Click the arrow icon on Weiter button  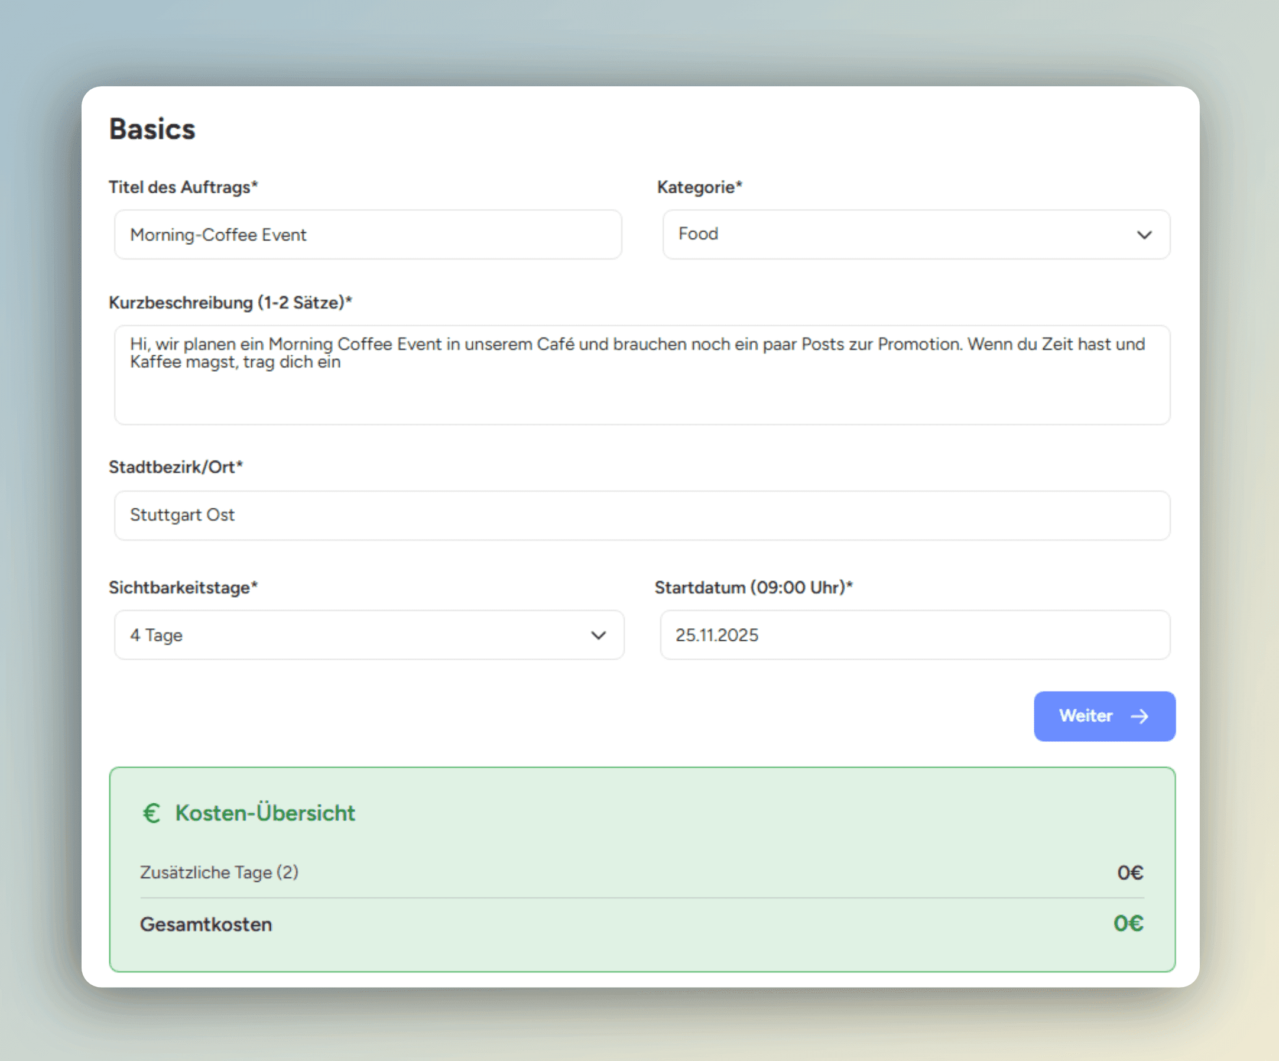point(1139,716)
